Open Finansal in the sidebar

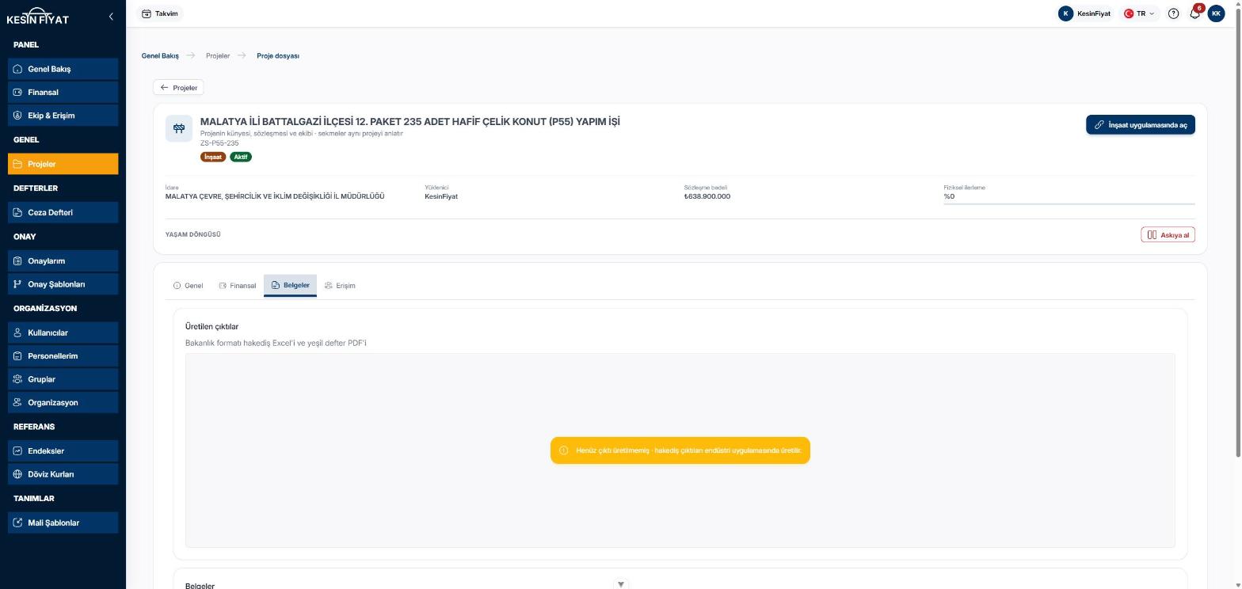[63, 92]
